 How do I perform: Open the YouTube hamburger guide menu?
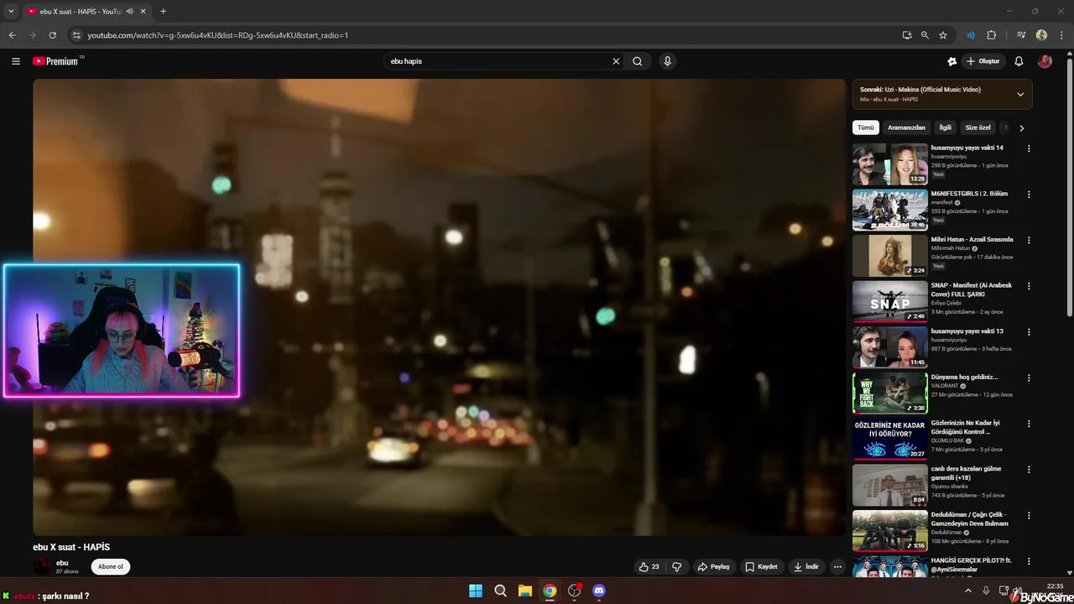point(16,61)
